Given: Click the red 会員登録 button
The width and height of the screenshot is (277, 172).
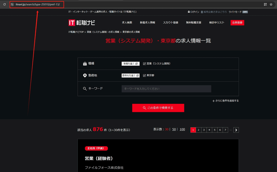Looking at the screenshot, I should pyautogui.click(x=237, y=22).
